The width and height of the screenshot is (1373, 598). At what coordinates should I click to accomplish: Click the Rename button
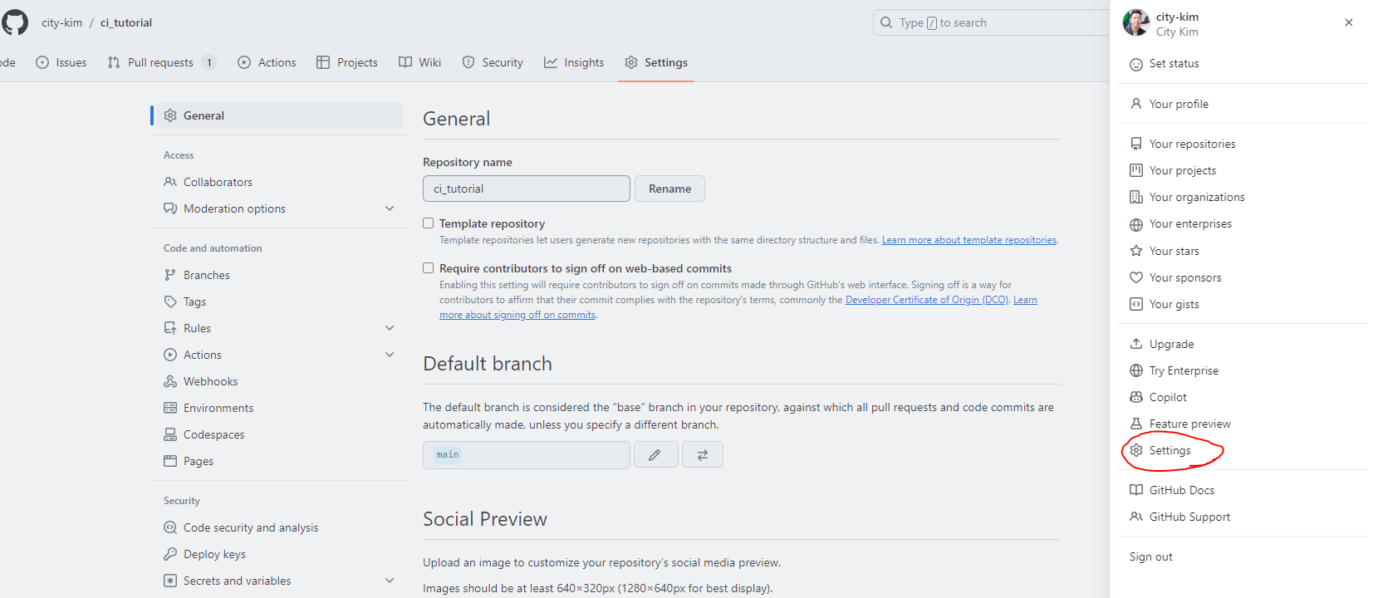click(x=669, y=189)
